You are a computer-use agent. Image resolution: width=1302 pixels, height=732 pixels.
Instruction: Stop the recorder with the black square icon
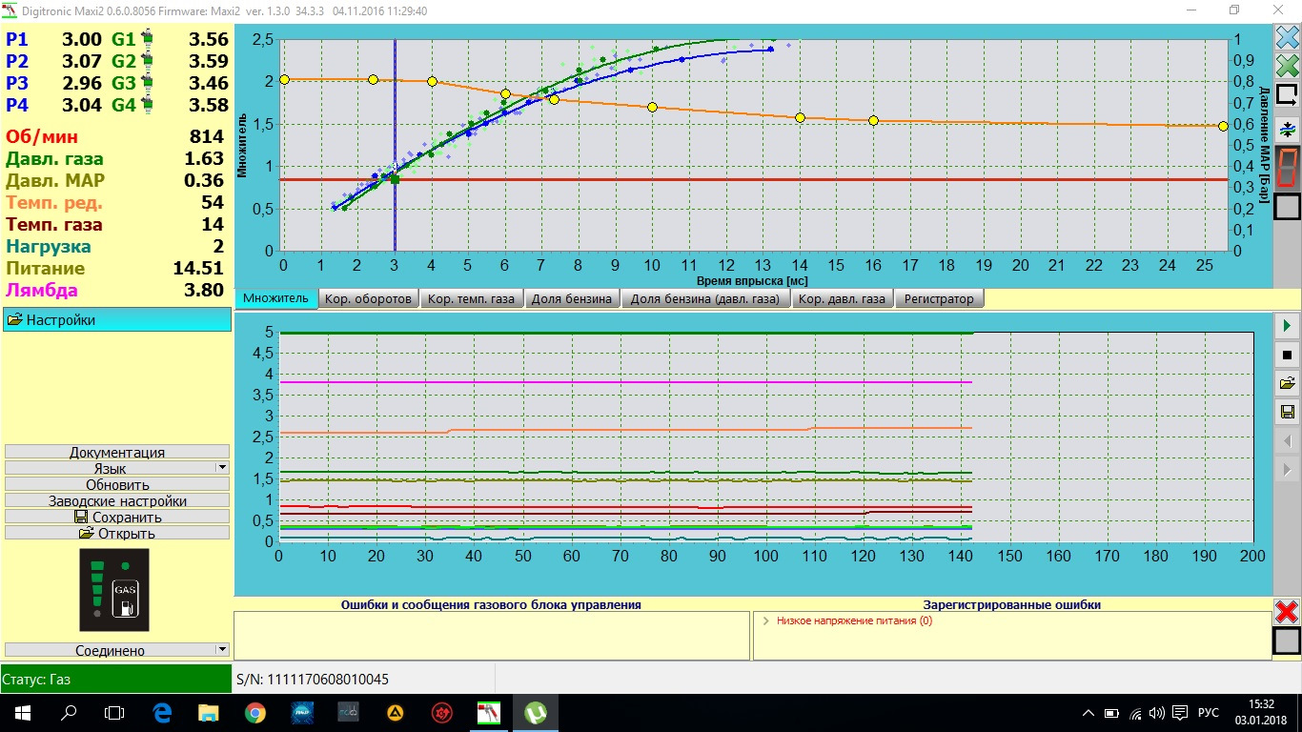pyautogui.click(x=1287, y=355)
